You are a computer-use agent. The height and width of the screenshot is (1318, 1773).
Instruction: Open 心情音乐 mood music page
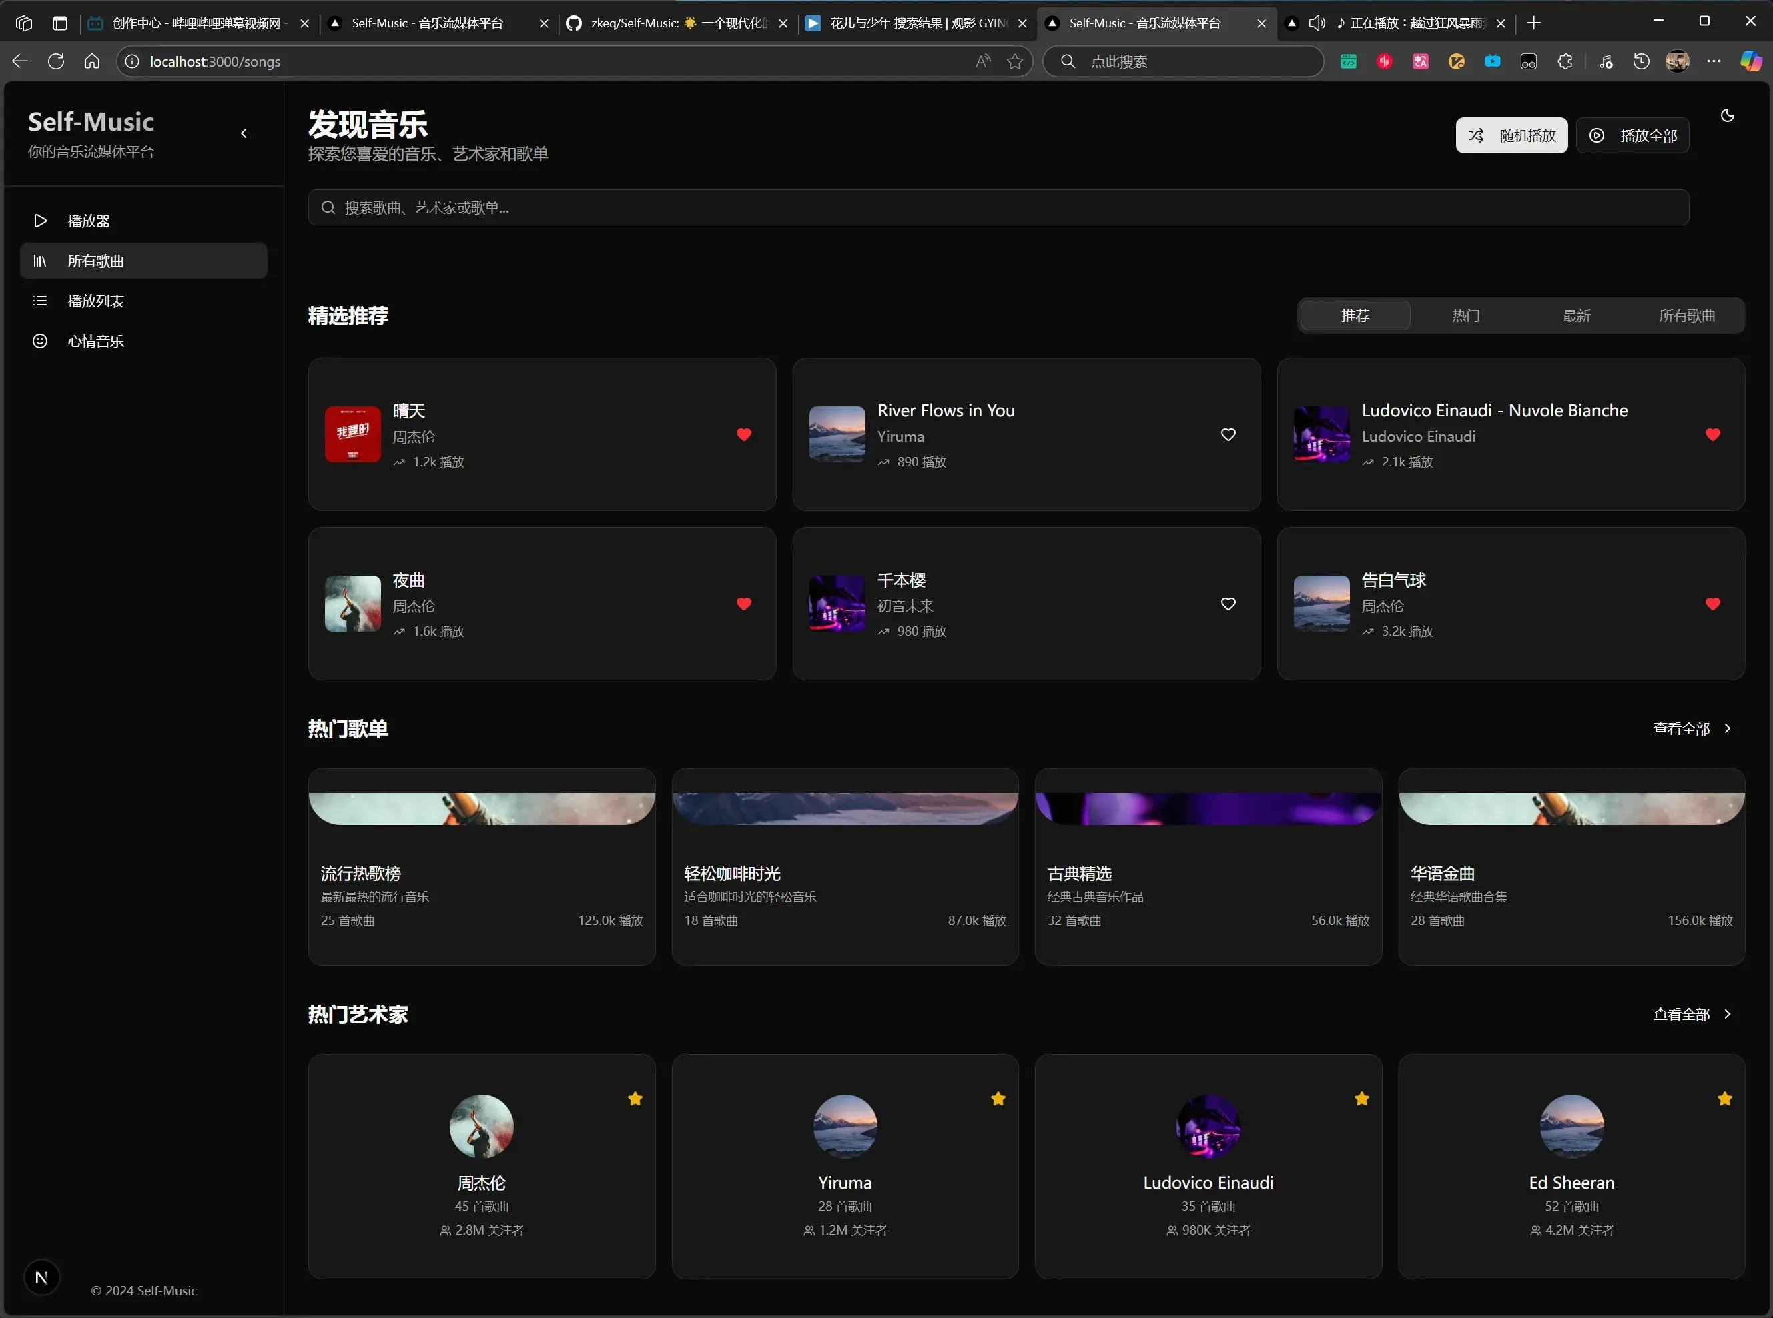(x=95, y=341)
